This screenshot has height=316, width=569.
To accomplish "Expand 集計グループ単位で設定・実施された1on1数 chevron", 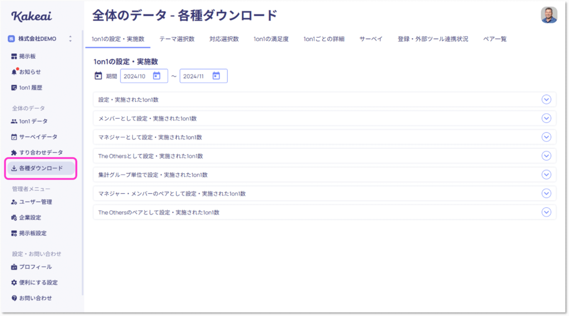I will pos(546,174).
